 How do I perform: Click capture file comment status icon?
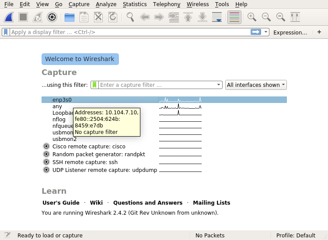pos(7,235)
